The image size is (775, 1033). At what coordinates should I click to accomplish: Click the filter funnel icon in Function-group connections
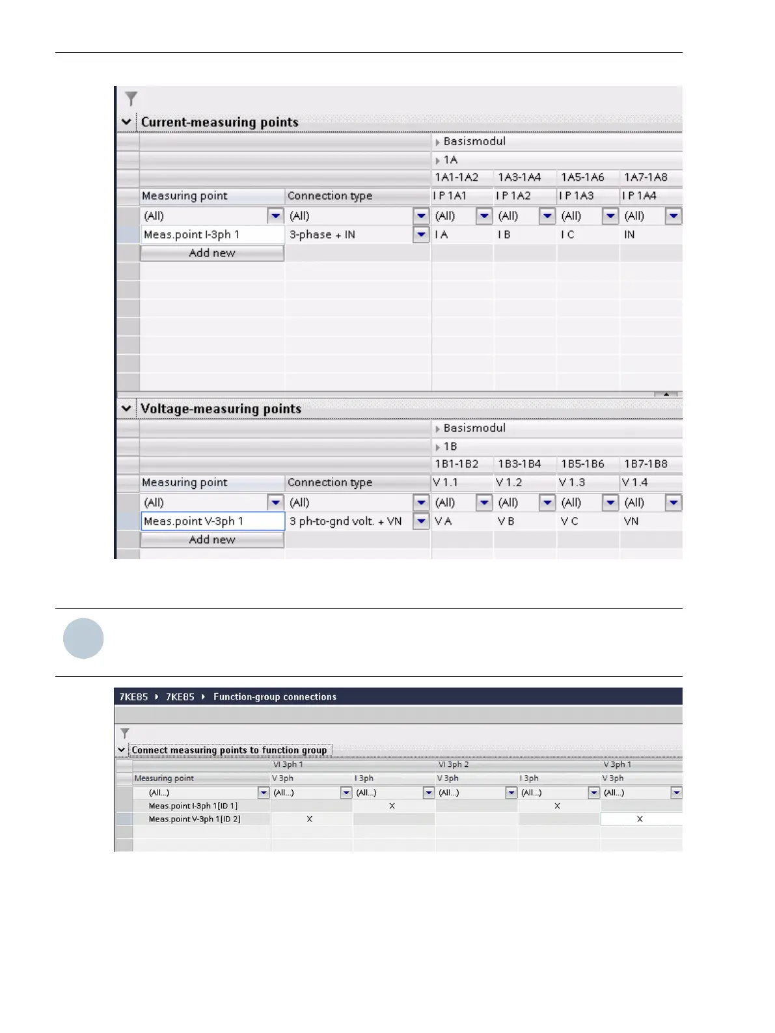[x=125, y=734]
